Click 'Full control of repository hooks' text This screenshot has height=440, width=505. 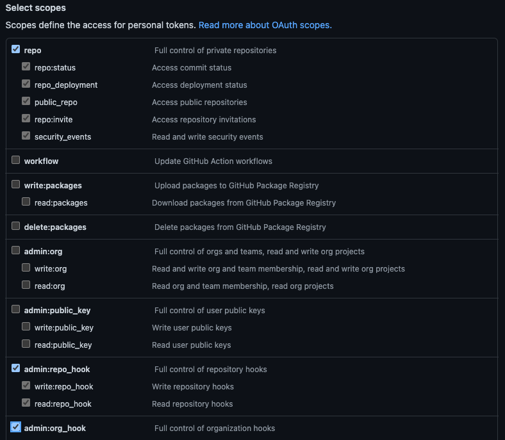click(211, 370)
